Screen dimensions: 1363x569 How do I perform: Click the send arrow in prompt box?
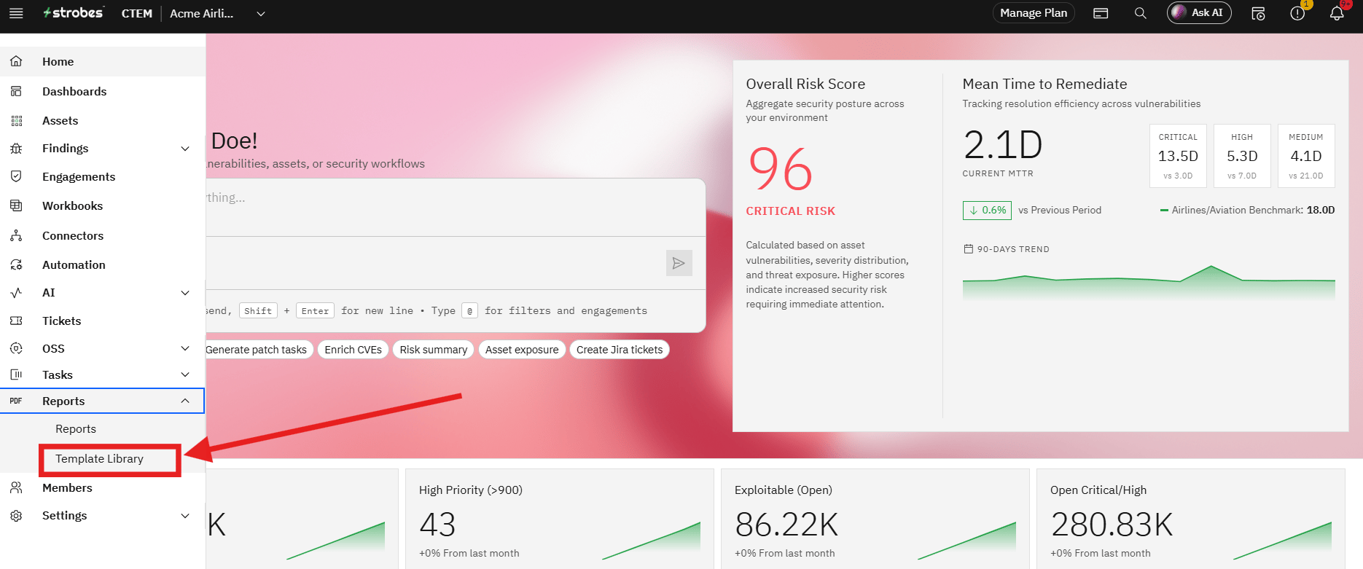pos(679,263)
